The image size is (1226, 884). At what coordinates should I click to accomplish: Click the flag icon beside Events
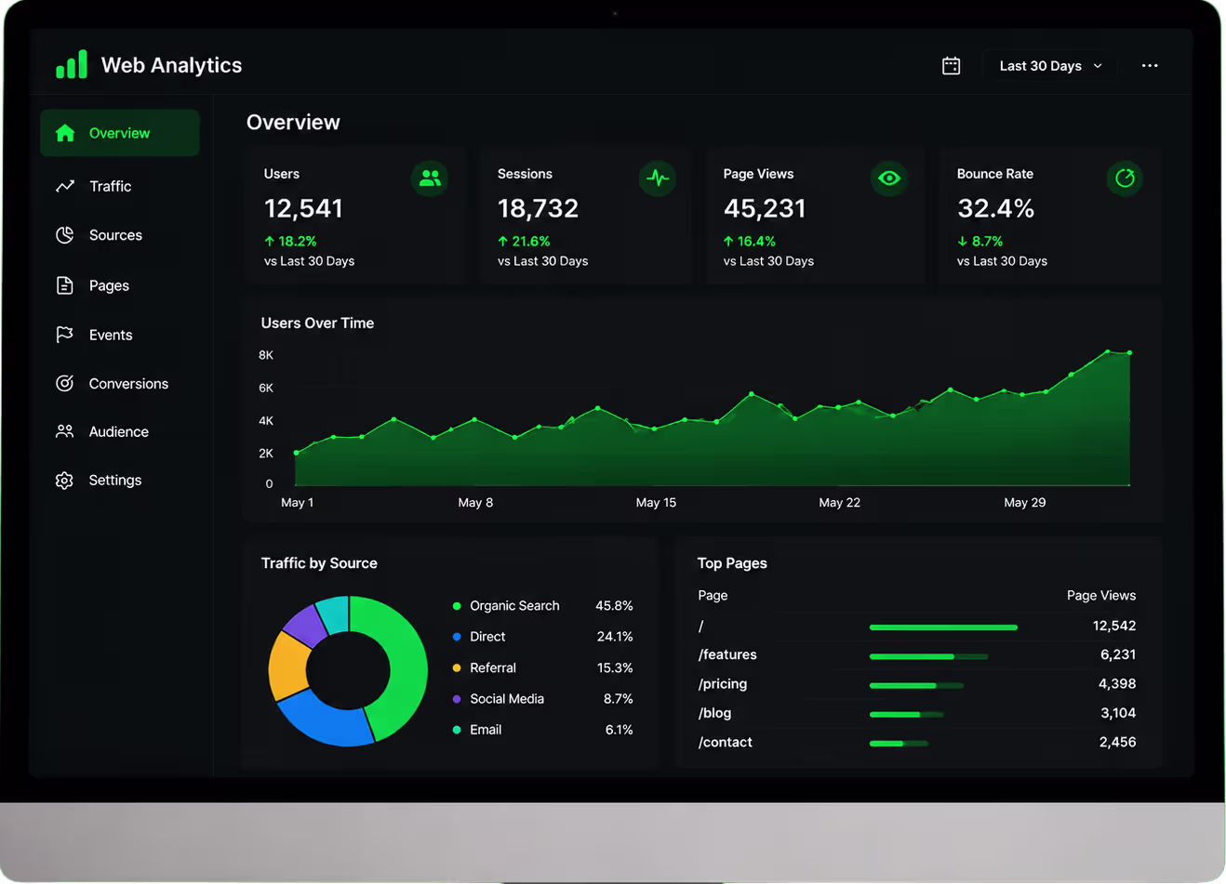65,335
